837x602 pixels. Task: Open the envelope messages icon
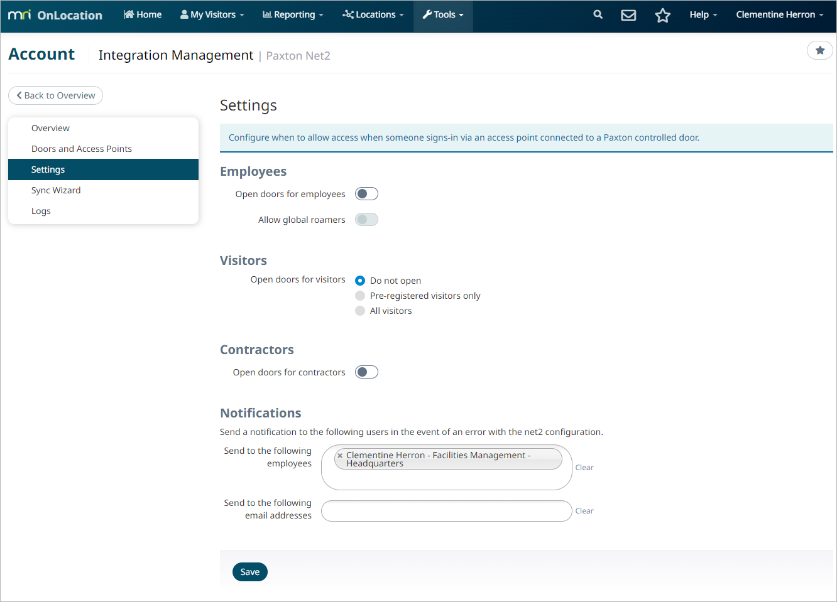628,15
